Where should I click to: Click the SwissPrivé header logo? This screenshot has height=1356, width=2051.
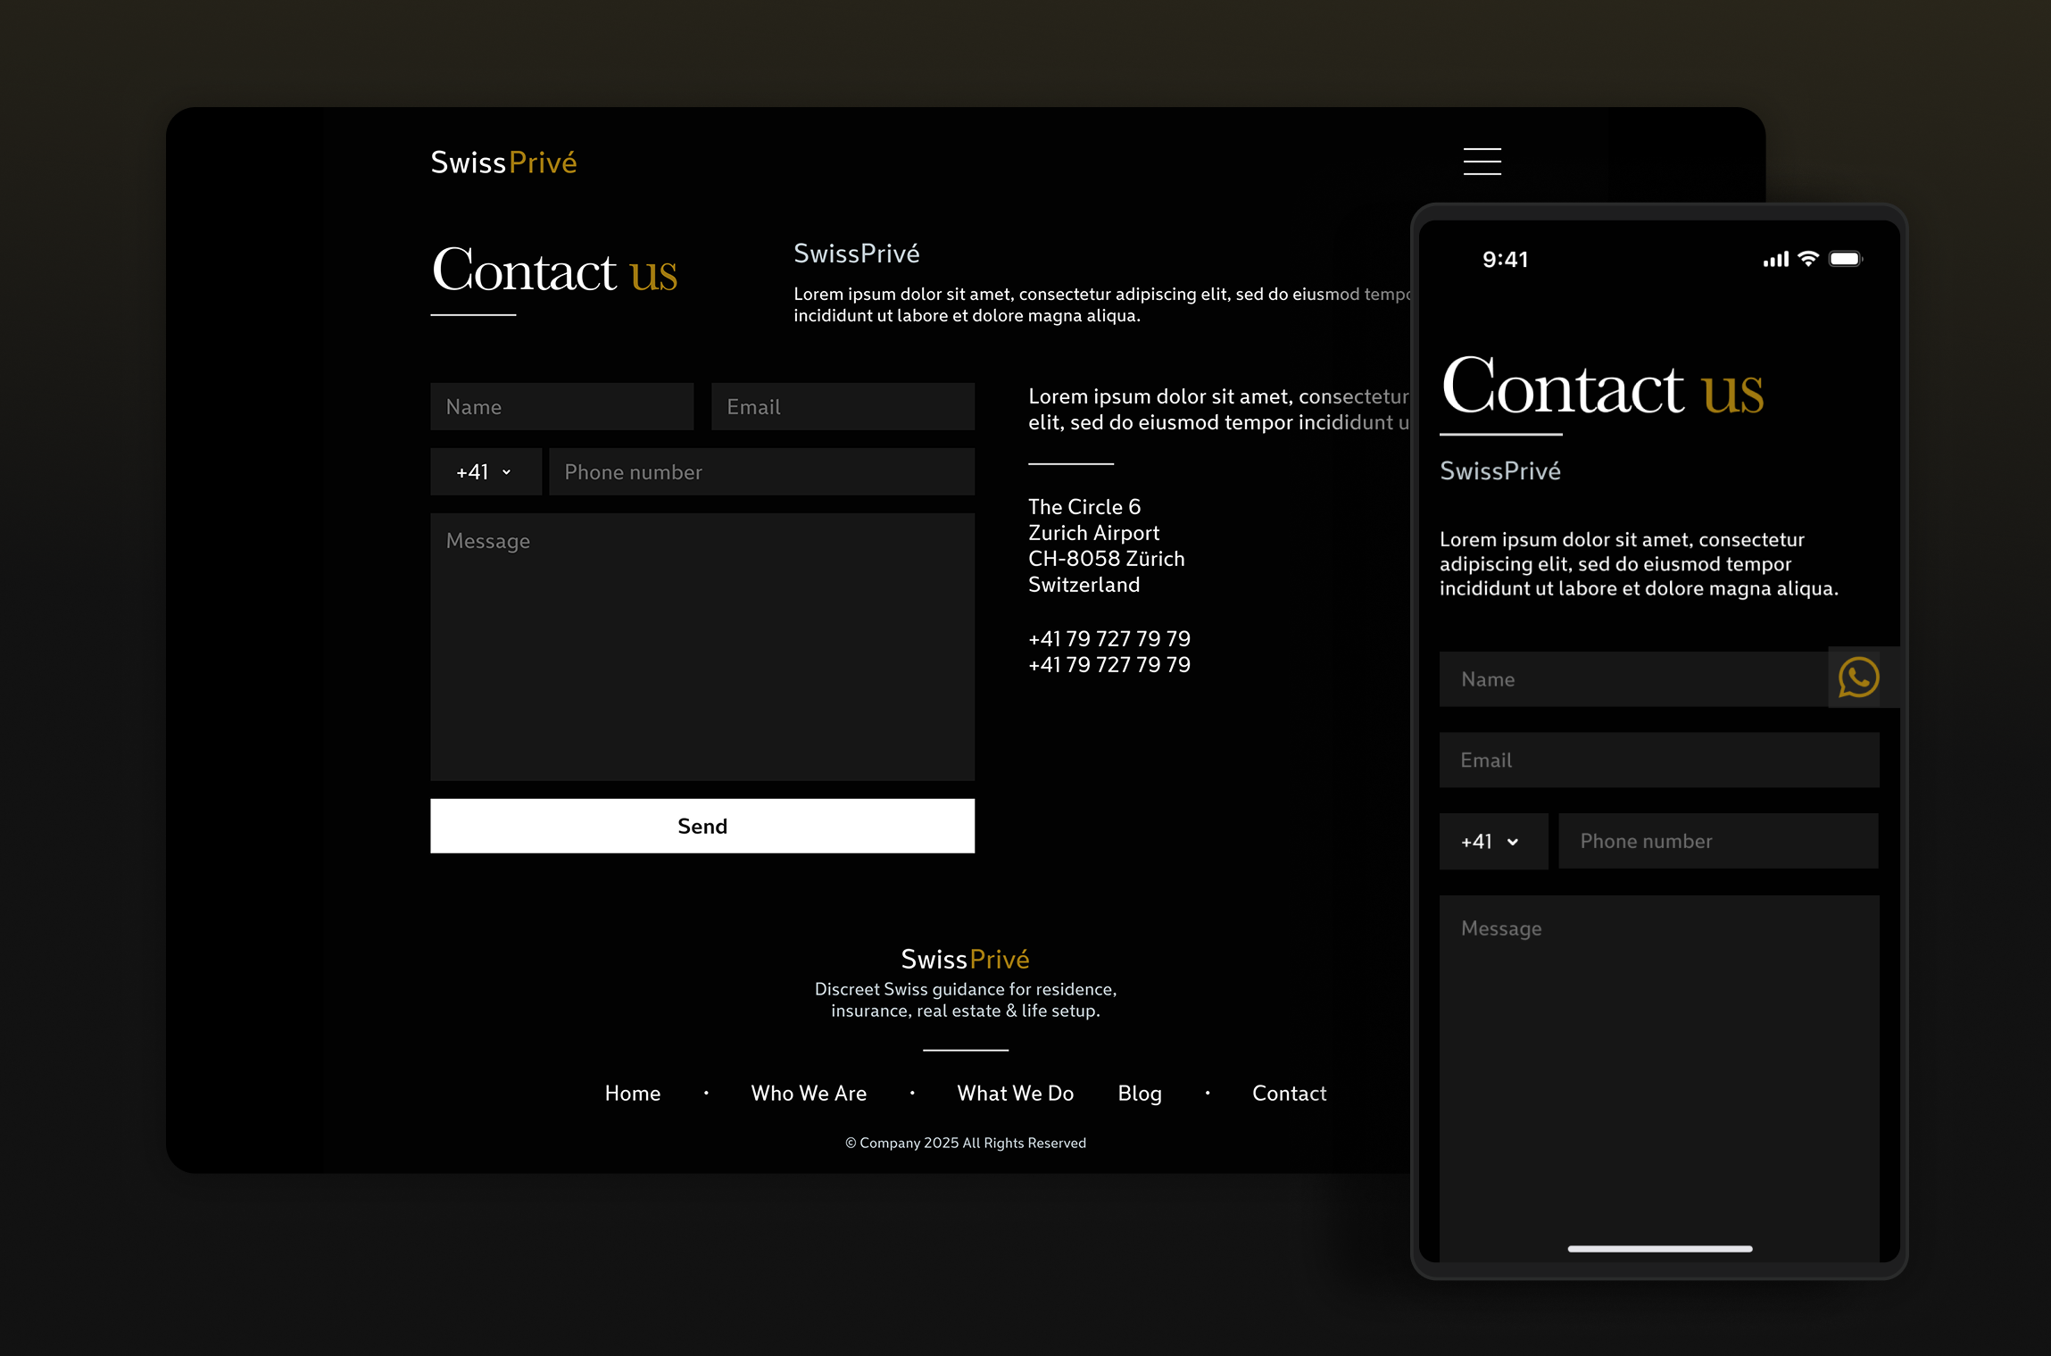click(x=503, y=162)
